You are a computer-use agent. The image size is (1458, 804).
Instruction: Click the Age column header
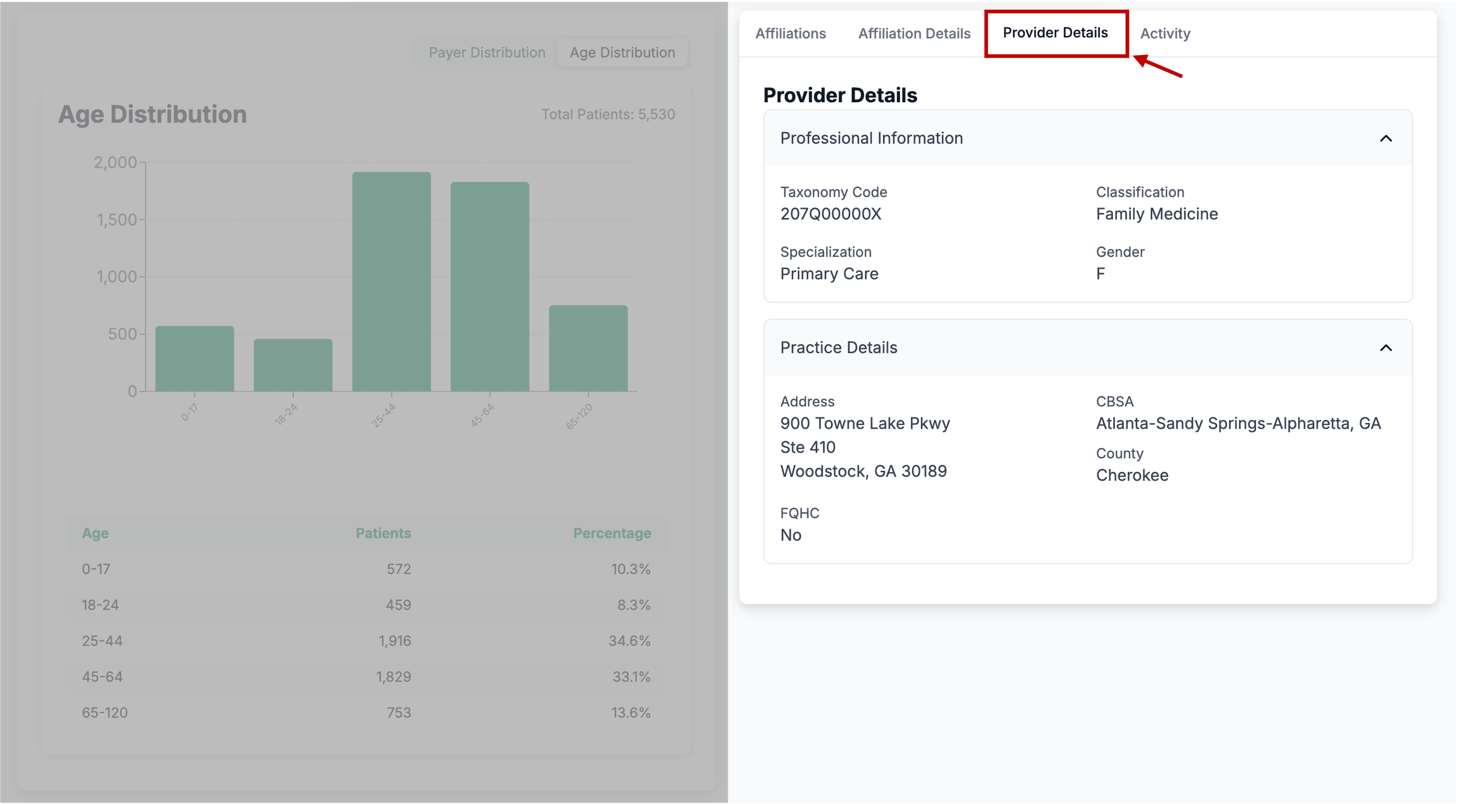95,533
